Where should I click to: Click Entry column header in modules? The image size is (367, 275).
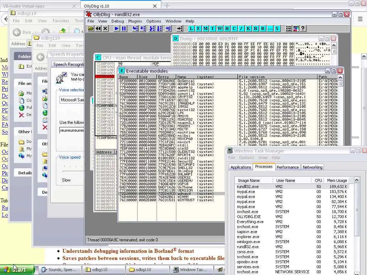click(x=166, y=77)
